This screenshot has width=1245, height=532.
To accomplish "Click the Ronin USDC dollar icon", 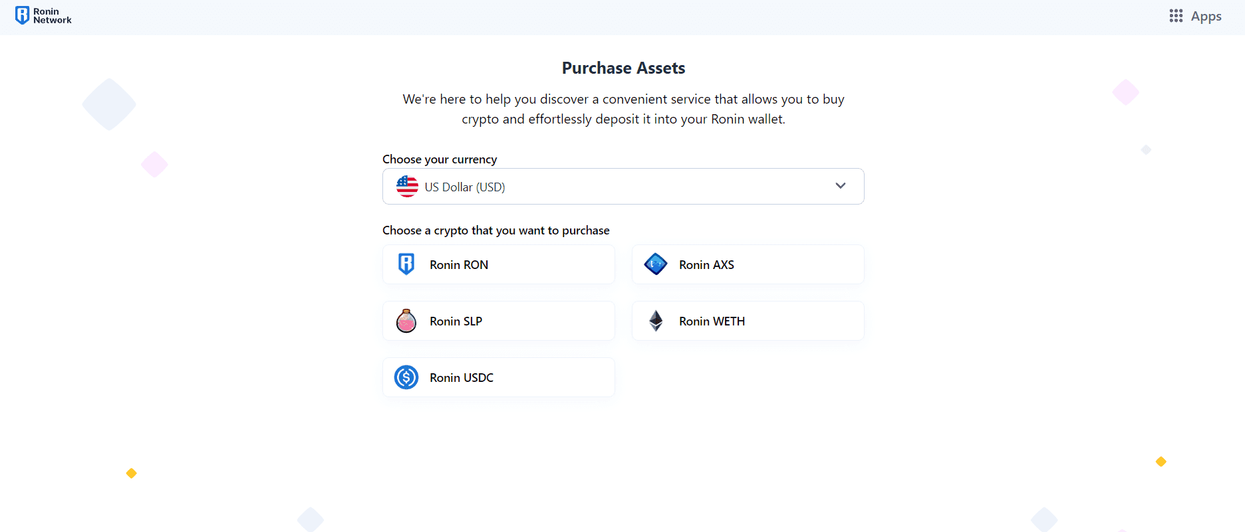I will tap(406, 377).
